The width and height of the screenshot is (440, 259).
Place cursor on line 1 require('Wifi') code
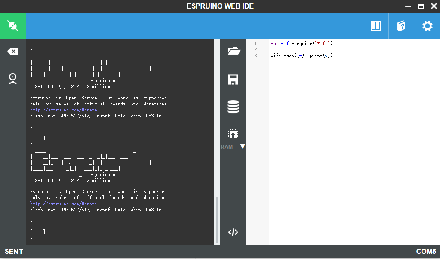tap(303, 43)
